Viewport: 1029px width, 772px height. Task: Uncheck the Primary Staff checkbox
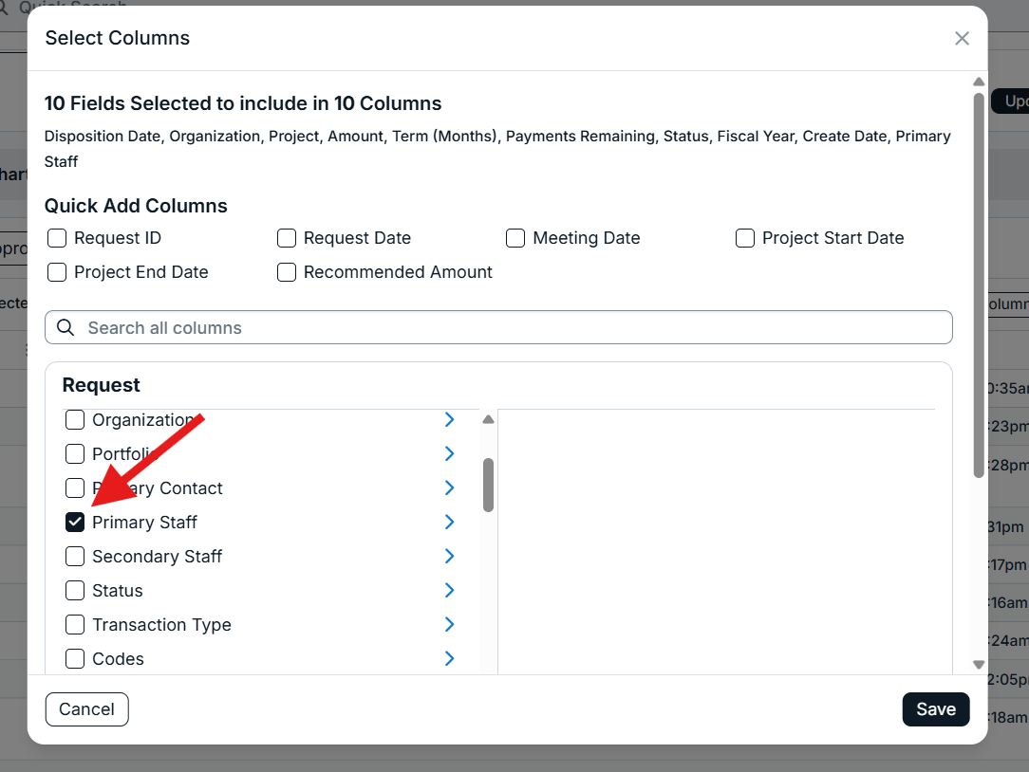click(x=75, y=523)
